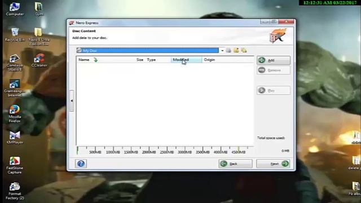The width and height of the screenshot is (361, 203).
Task: Sort by the Type column header
Action: 151,60
